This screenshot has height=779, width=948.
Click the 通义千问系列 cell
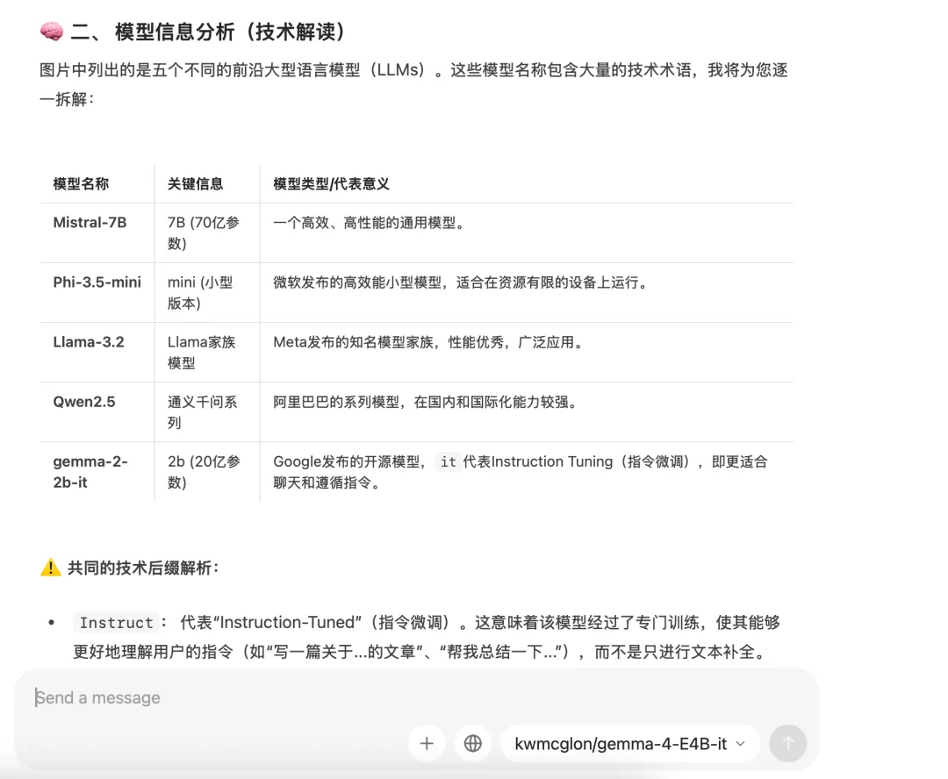tap(207, 412)
